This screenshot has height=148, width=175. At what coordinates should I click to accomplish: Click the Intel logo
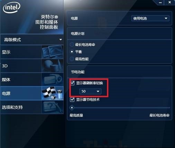click(11, 8)
